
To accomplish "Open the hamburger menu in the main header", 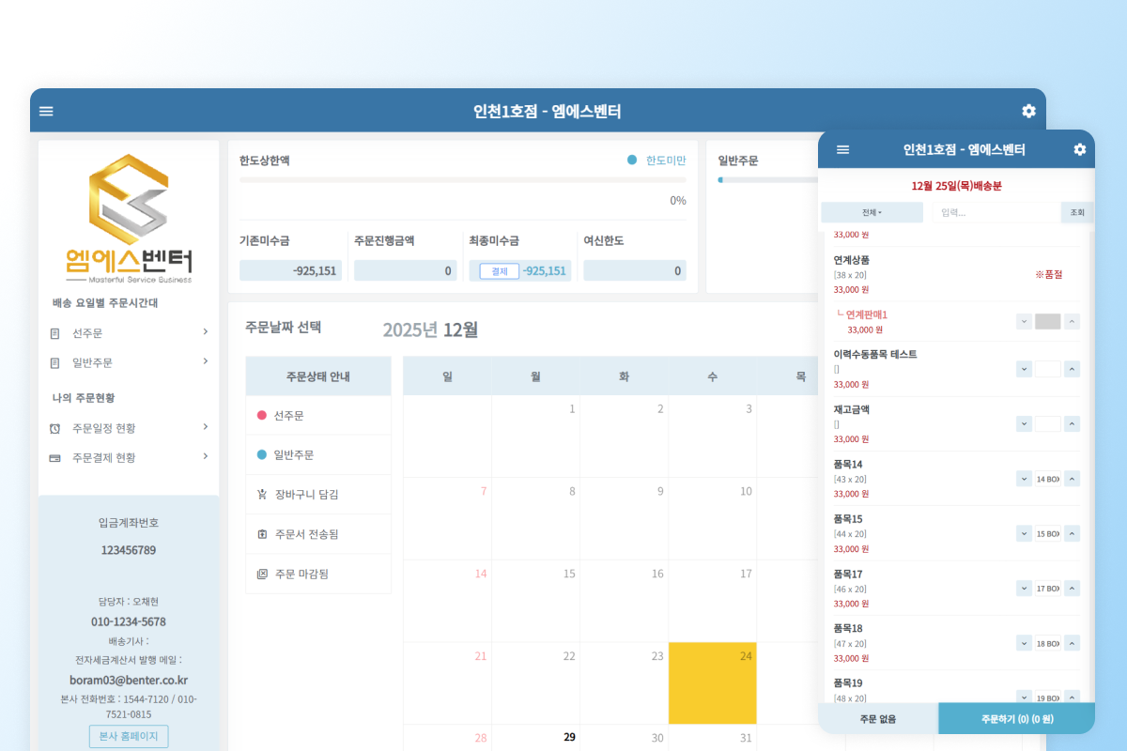I will coord(46,110).
